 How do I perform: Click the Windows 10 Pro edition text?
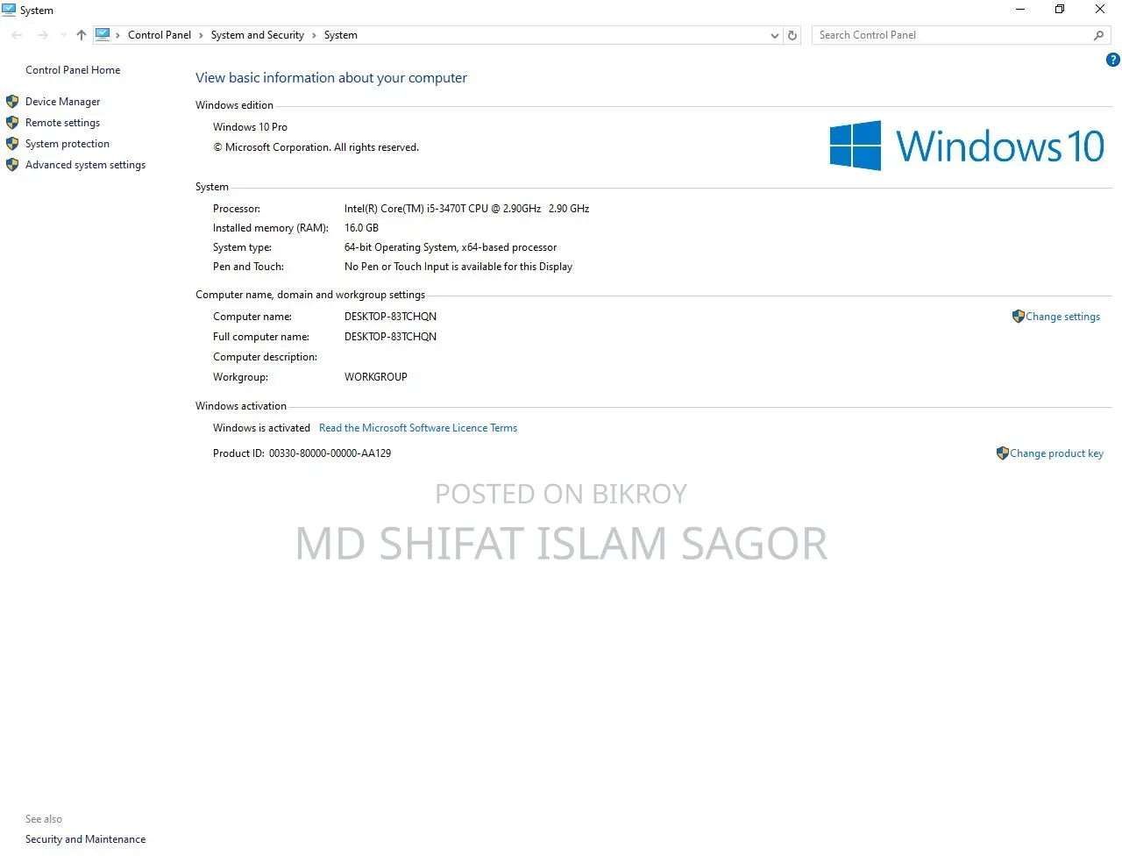[250, 127]
